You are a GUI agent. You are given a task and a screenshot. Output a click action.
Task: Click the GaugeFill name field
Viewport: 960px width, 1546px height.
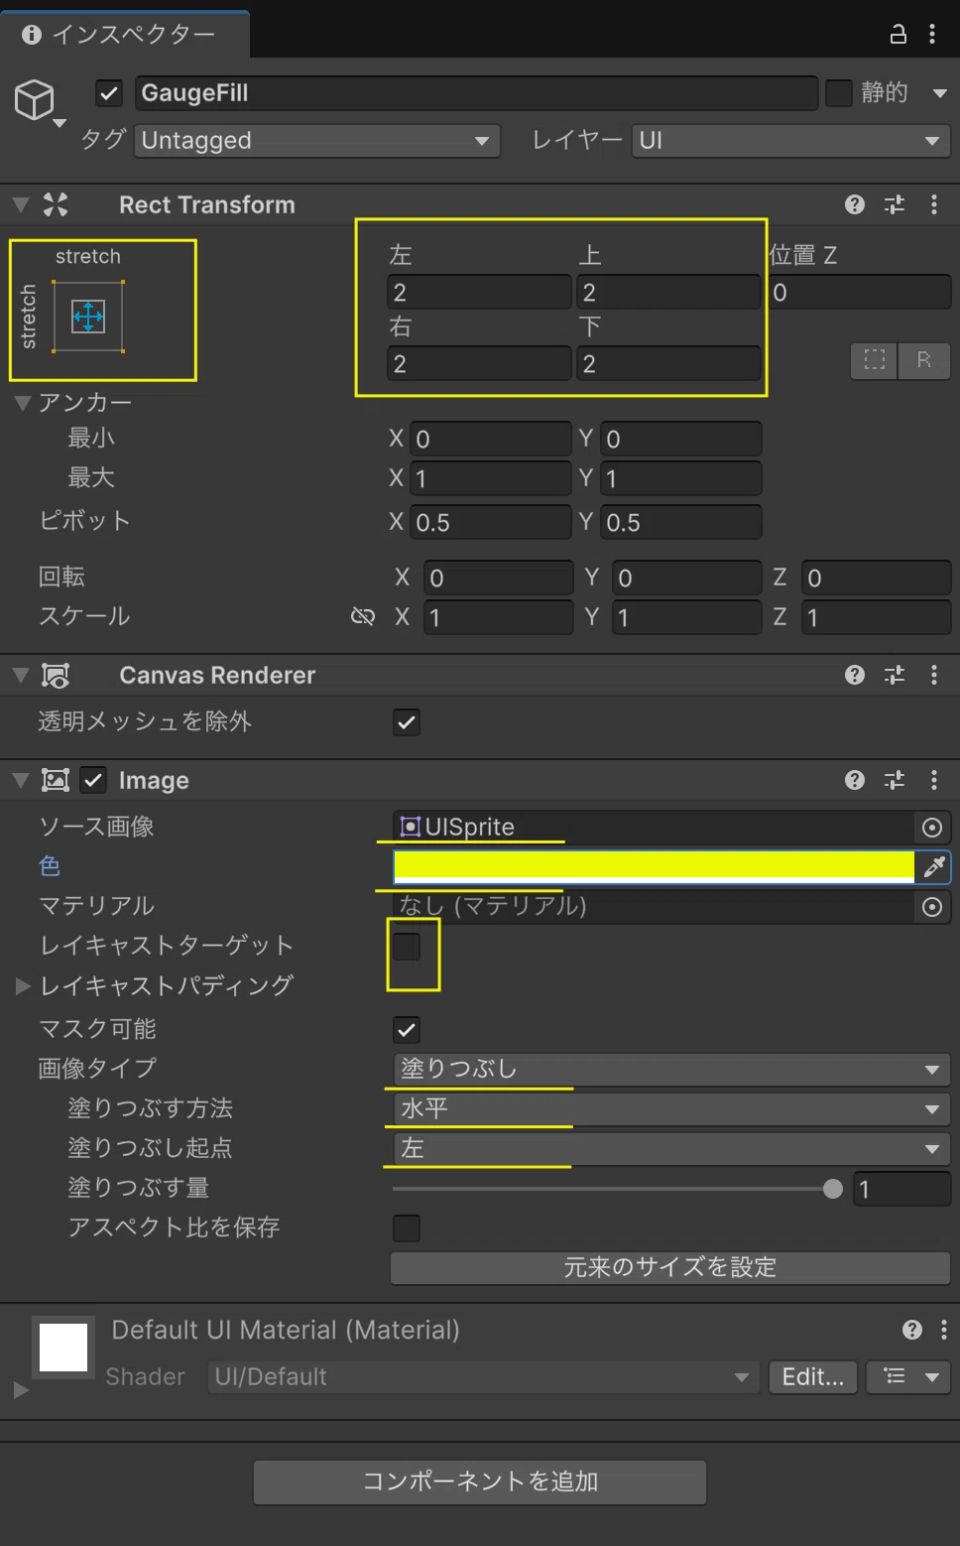coord(476,93)
